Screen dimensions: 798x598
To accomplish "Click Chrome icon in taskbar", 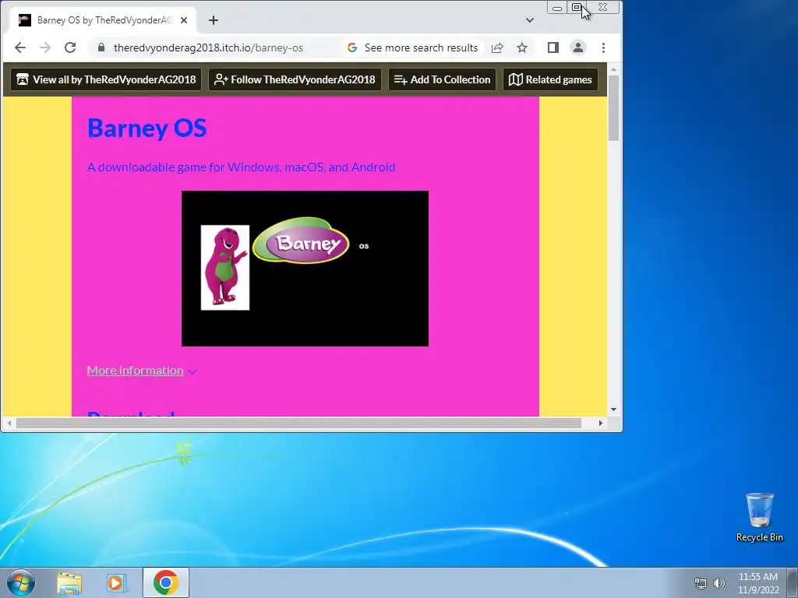I will click(x=165, y=582).
